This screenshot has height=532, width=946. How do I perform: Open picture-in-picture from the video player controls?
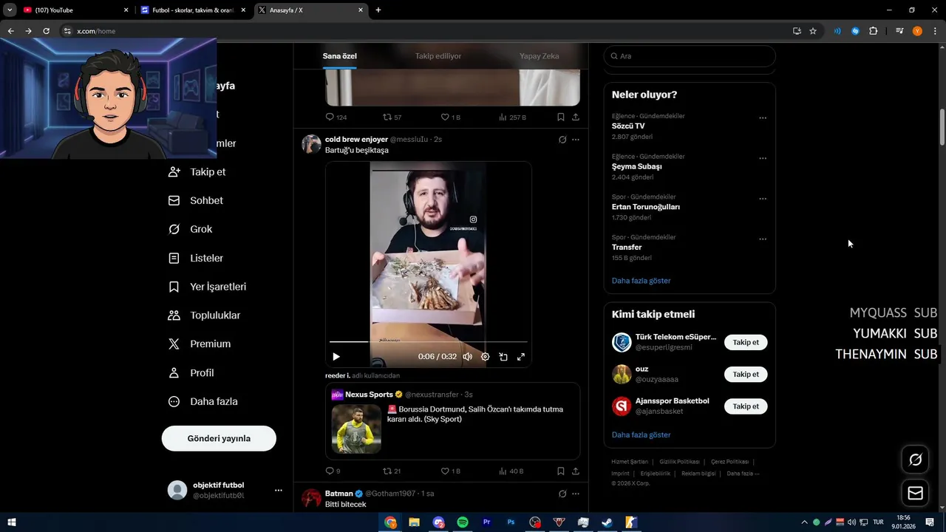503,357
